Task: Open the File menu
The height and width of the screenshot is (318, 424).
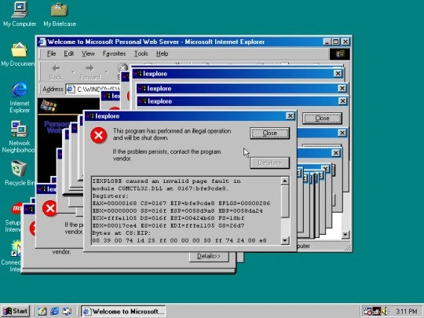Action: (x=51, y=53)
